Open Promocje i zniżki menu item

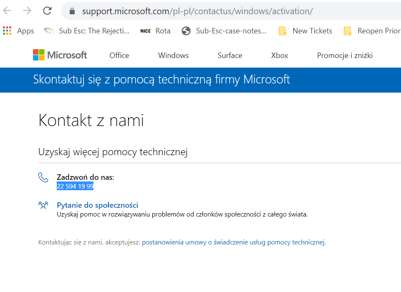coord(345,55)
